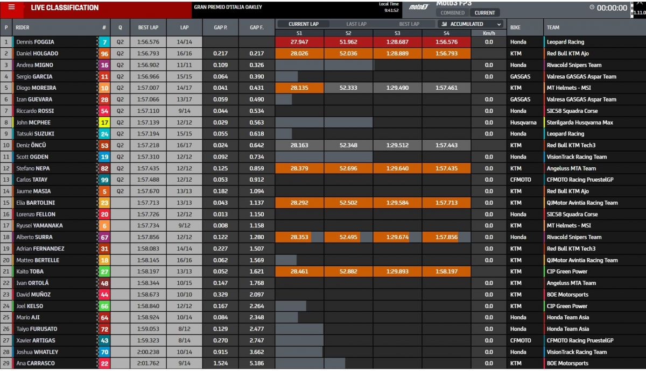Click Andrea Migno's S2 progress bar

coord(348,65)
